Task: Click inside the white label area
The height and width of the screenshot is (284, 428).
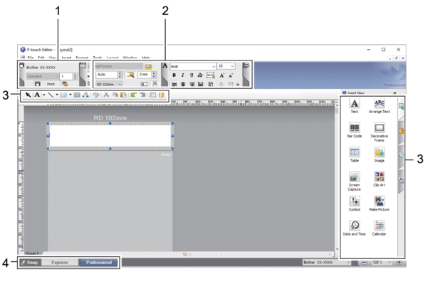Action: click(110, 136)
